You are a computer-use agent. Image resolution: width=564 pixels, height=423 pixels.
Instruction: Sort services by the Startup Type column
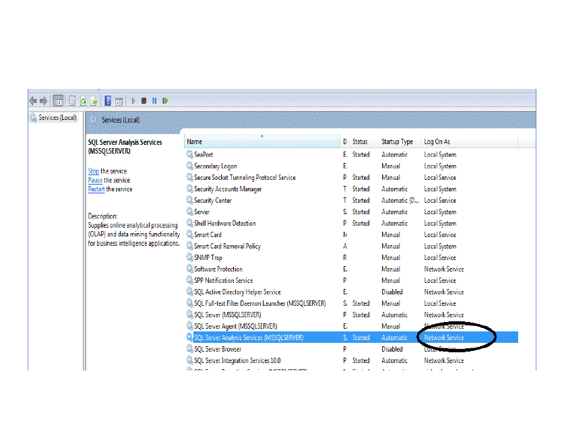pyautogui.click(x=397, y=141)
